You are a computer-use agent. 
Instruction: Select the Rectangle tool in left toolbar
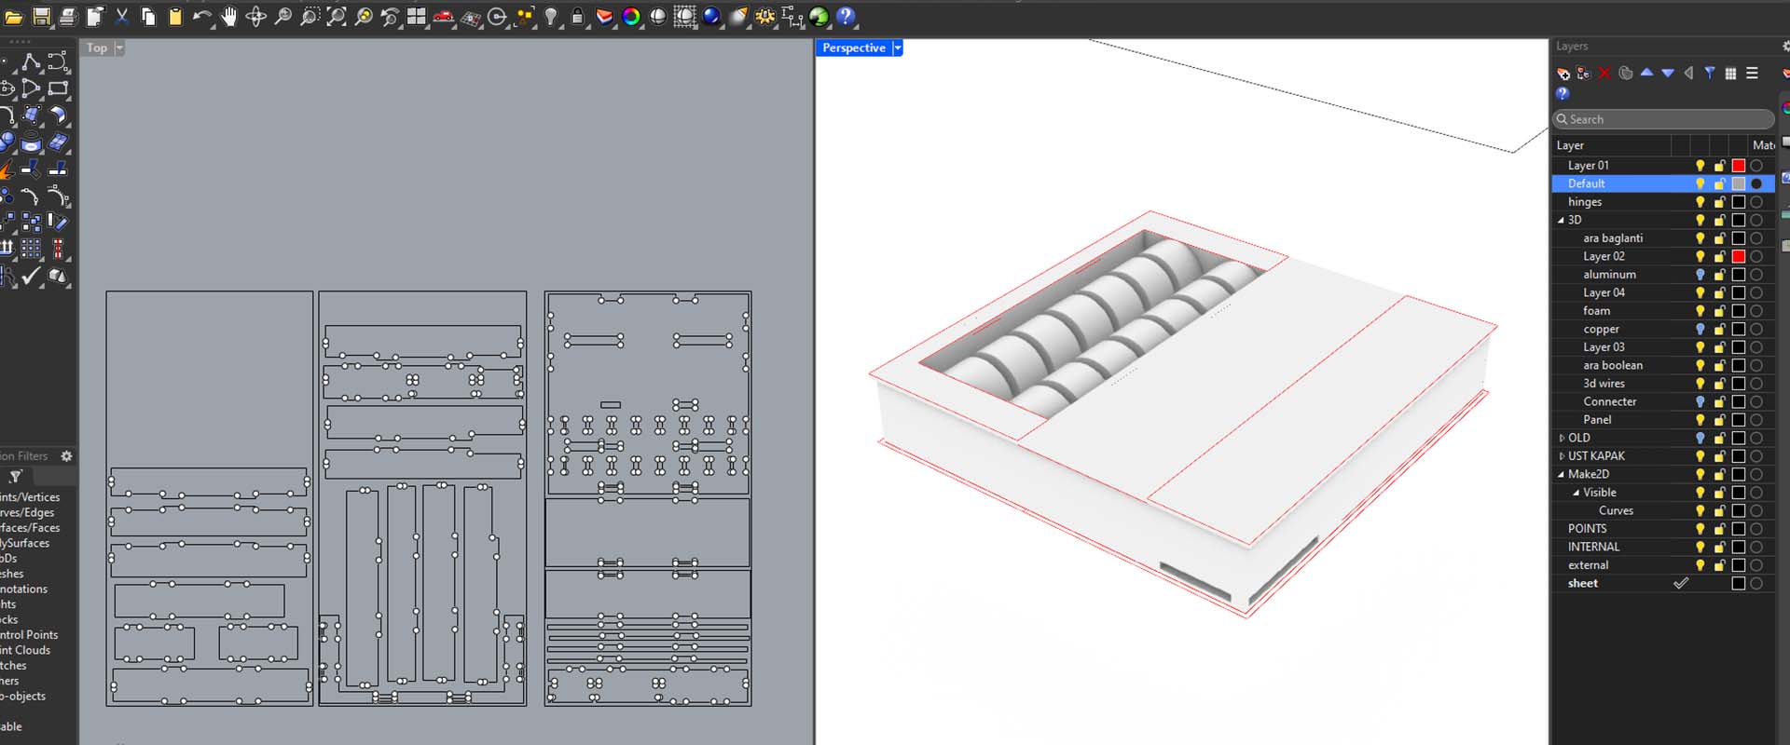[58, 88]
